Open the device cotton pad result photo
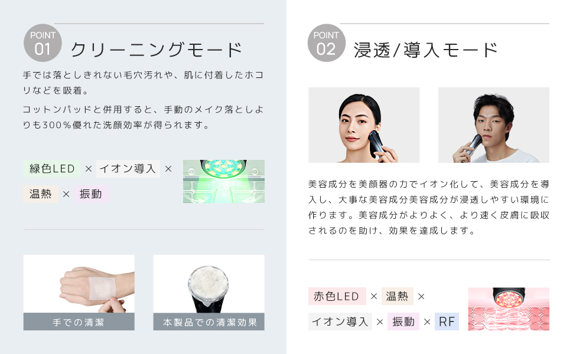This screenshot has height=354, width=573. pyautogui.click(x=209, y=284)
